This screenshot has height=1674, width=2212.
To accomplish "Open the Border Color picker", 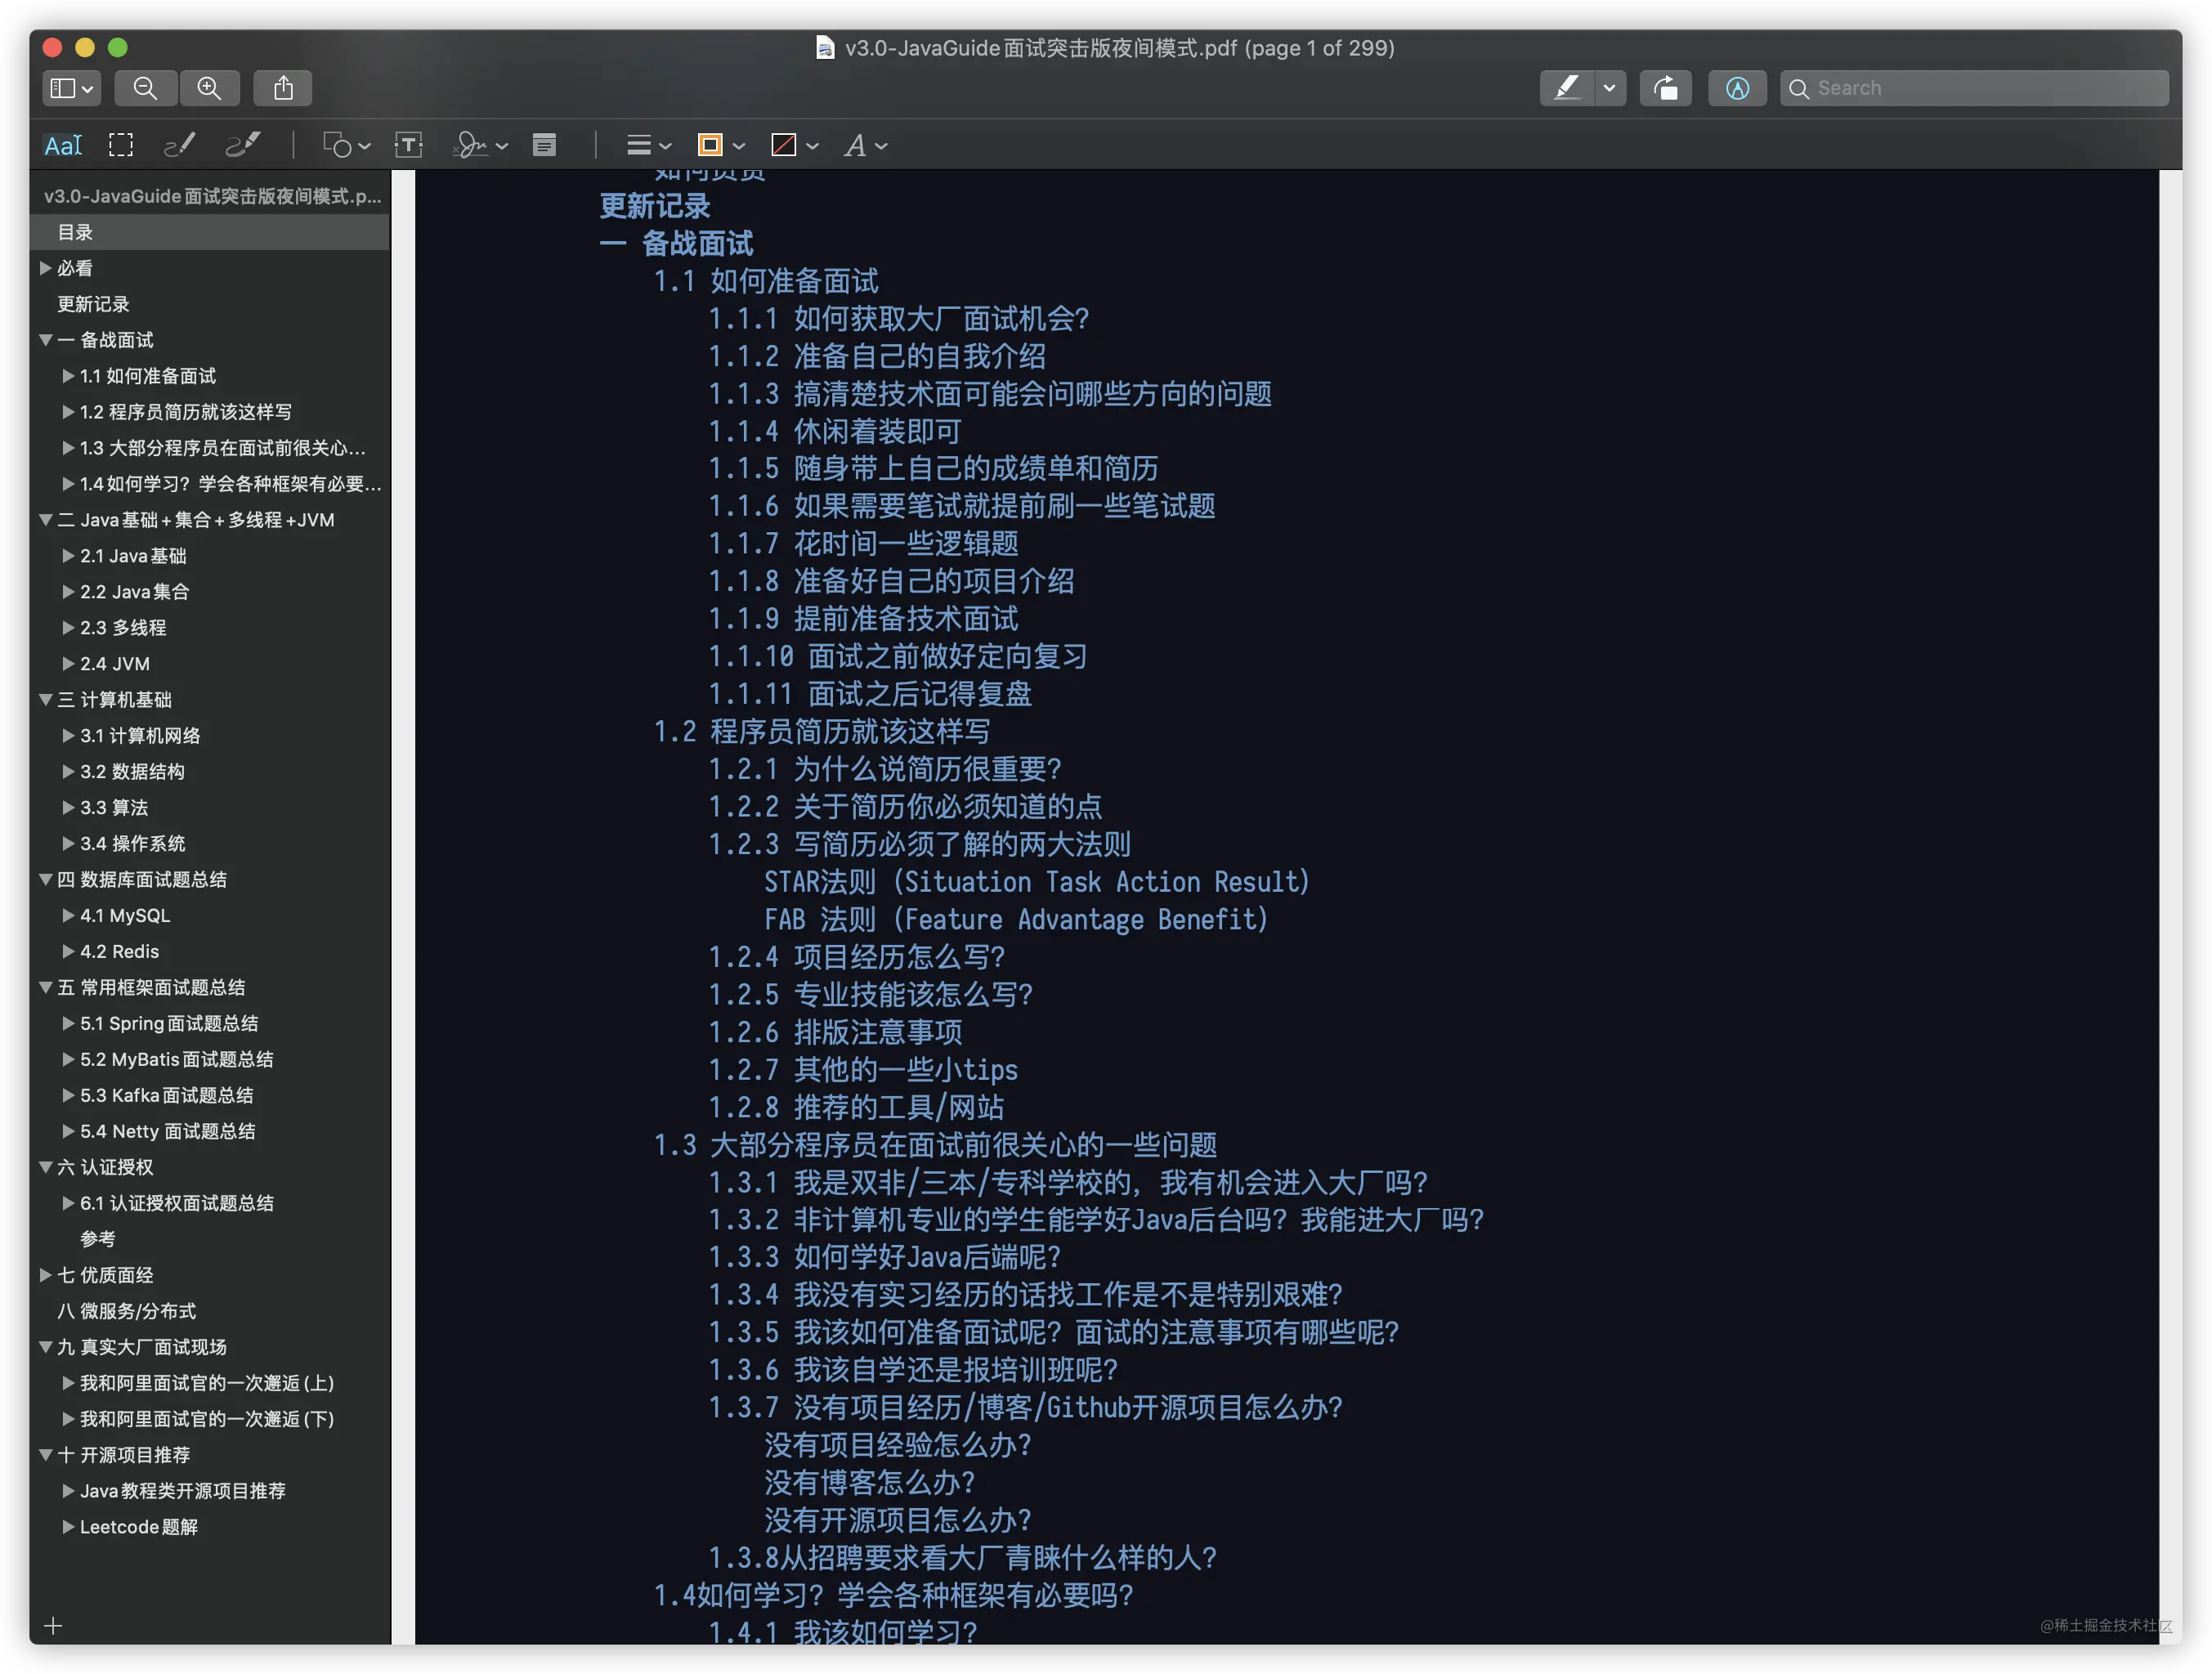I will [x=720, y=146].
